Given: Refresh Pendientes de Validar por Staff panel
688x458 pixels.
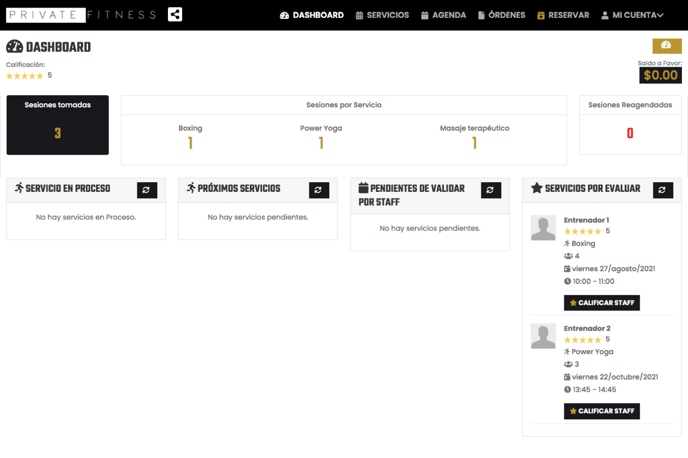Looking at the screenshot, I should tap(491, 190).
